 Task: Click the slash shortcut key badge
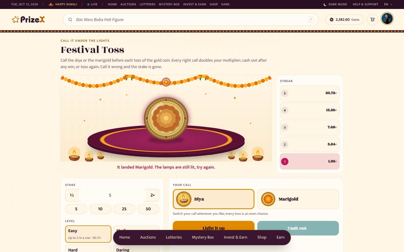click(x=311, y=20)
